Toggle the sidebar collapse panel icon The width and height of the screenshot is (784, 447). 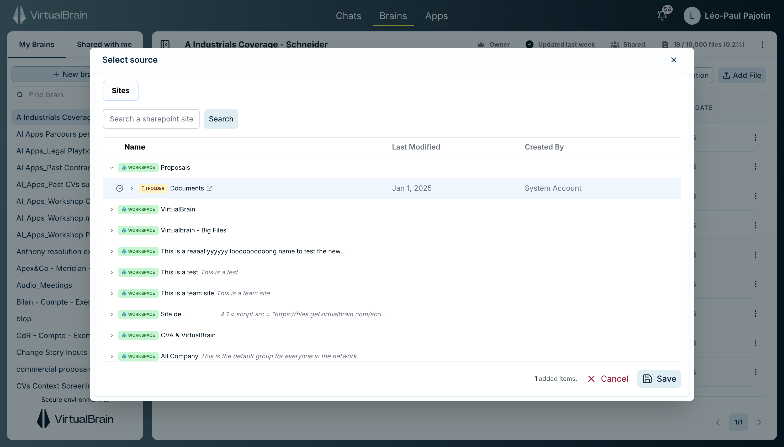165,45
